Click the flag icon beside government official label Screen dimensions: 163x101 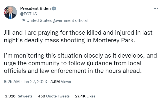[23, 20]
